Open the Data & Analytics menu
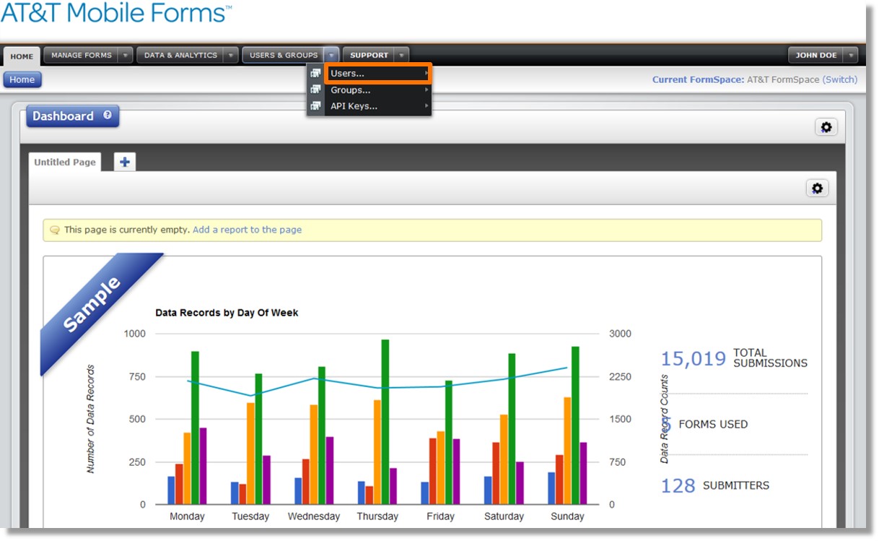879x541 pixels. click(180, 55)
